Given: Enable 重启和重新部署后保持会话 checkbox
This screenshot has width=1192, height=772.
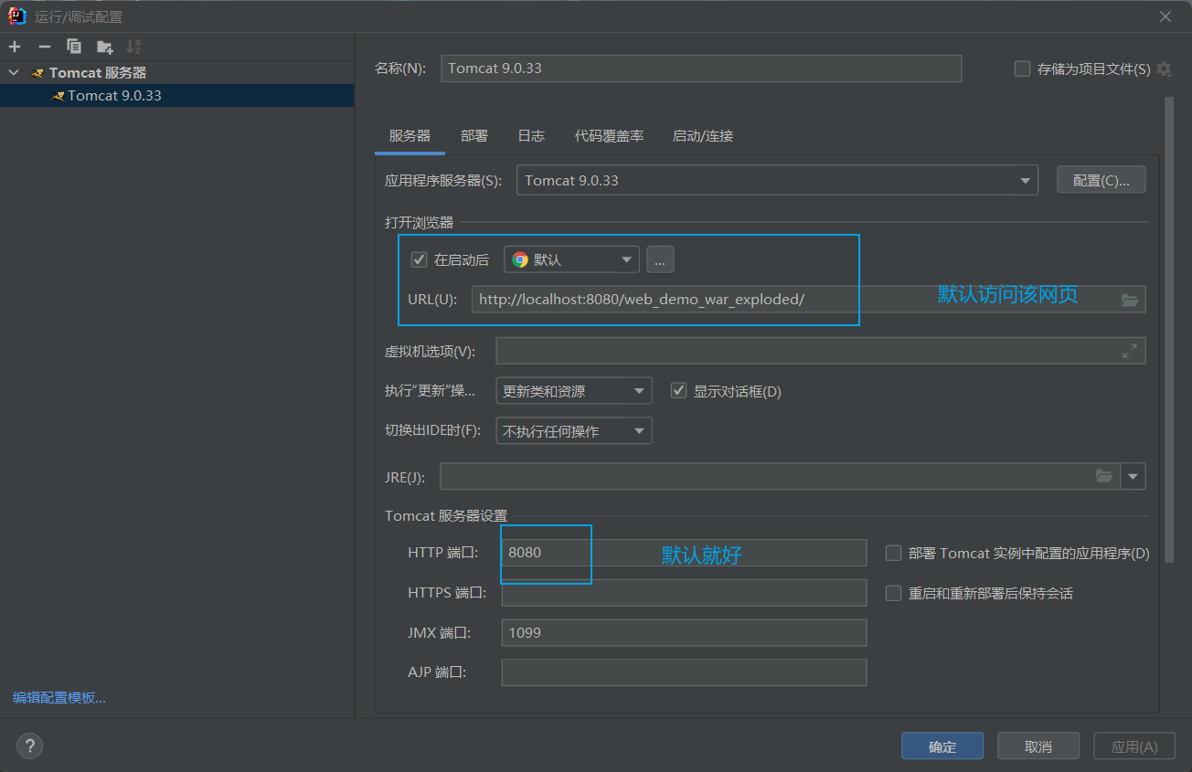Looking at the screenshot, I should (x=894, y=593).
